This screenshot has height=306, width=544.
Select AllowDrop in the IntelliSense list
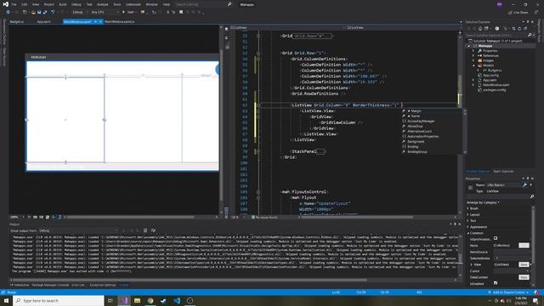click(415, 127)
